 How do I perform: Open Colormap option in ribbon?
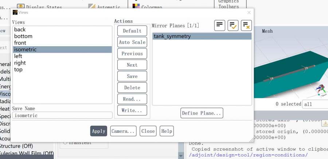[x=147, y=6]
